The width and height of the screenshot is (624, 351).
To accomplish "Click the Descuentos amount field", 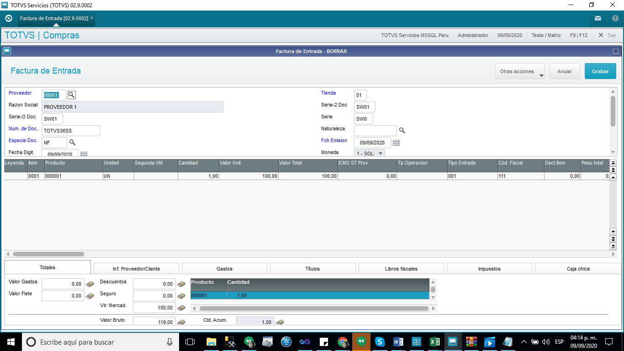I will click(154, 284).
